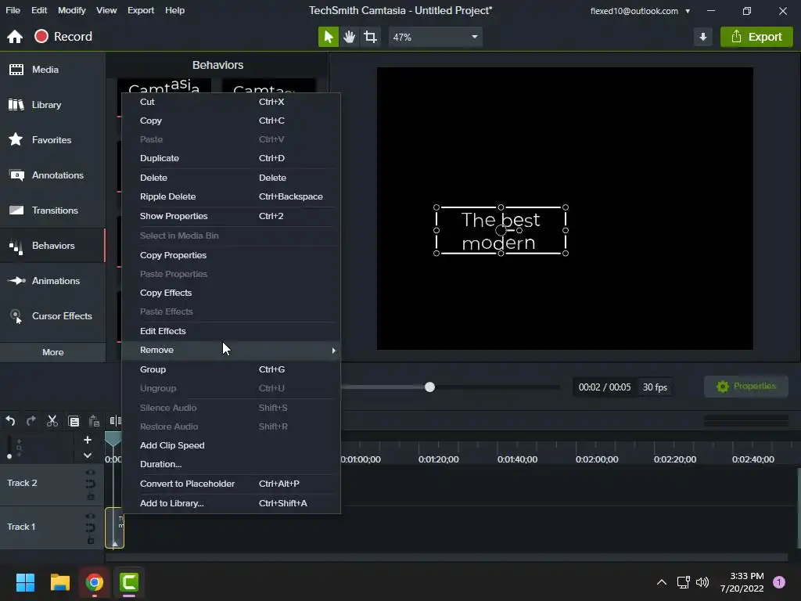This screenshot has width=801, height=601.
Task: Select the text clip on Track 1
Action: (x=114, y=528)
